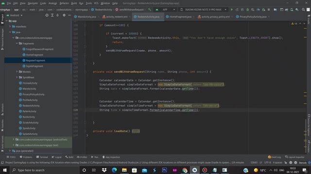Open Adobe XD from the taskbar
Screen dimensions: 311x174
point(174,170)
